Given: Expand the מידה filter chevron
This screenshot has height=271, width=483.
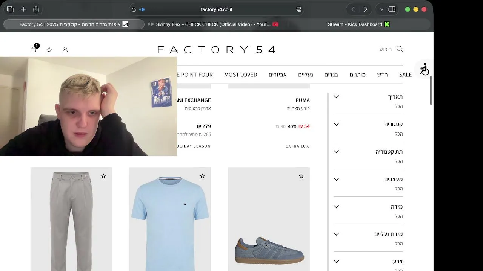Looking at the screenshot, I should click(337, 207).
